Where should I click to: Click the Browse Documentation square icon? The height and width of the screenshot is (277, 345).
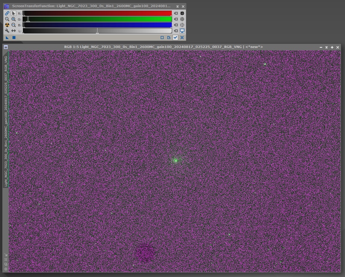162,38
